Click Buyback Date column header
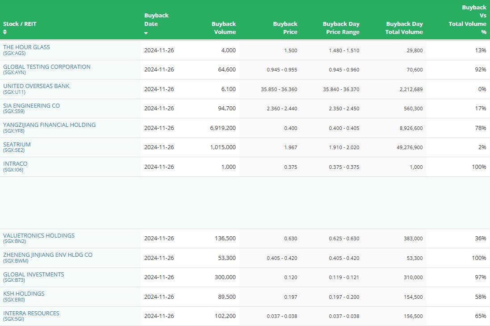The height and width of the screenshot is (326, 490). (x=156, y=20)
